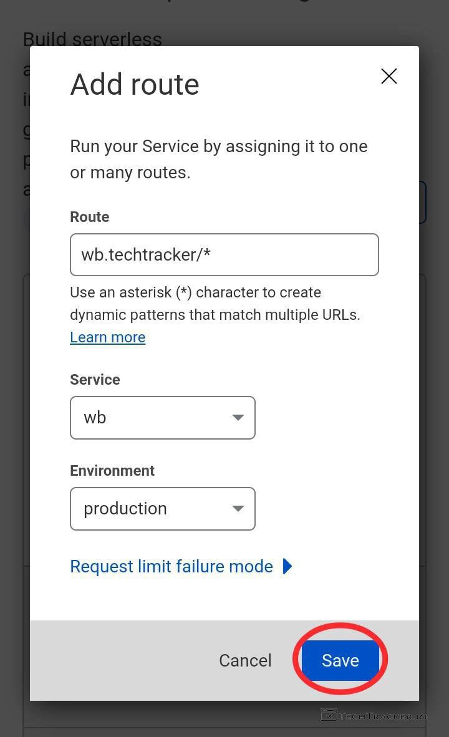Click the Environment dropdown arrow caret
449x737 pixels.
(238, 509)
